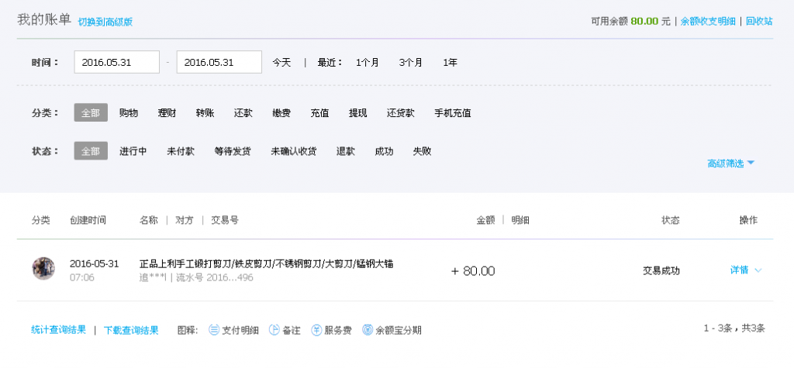Click the end date input field

click(x=219, y=63)
